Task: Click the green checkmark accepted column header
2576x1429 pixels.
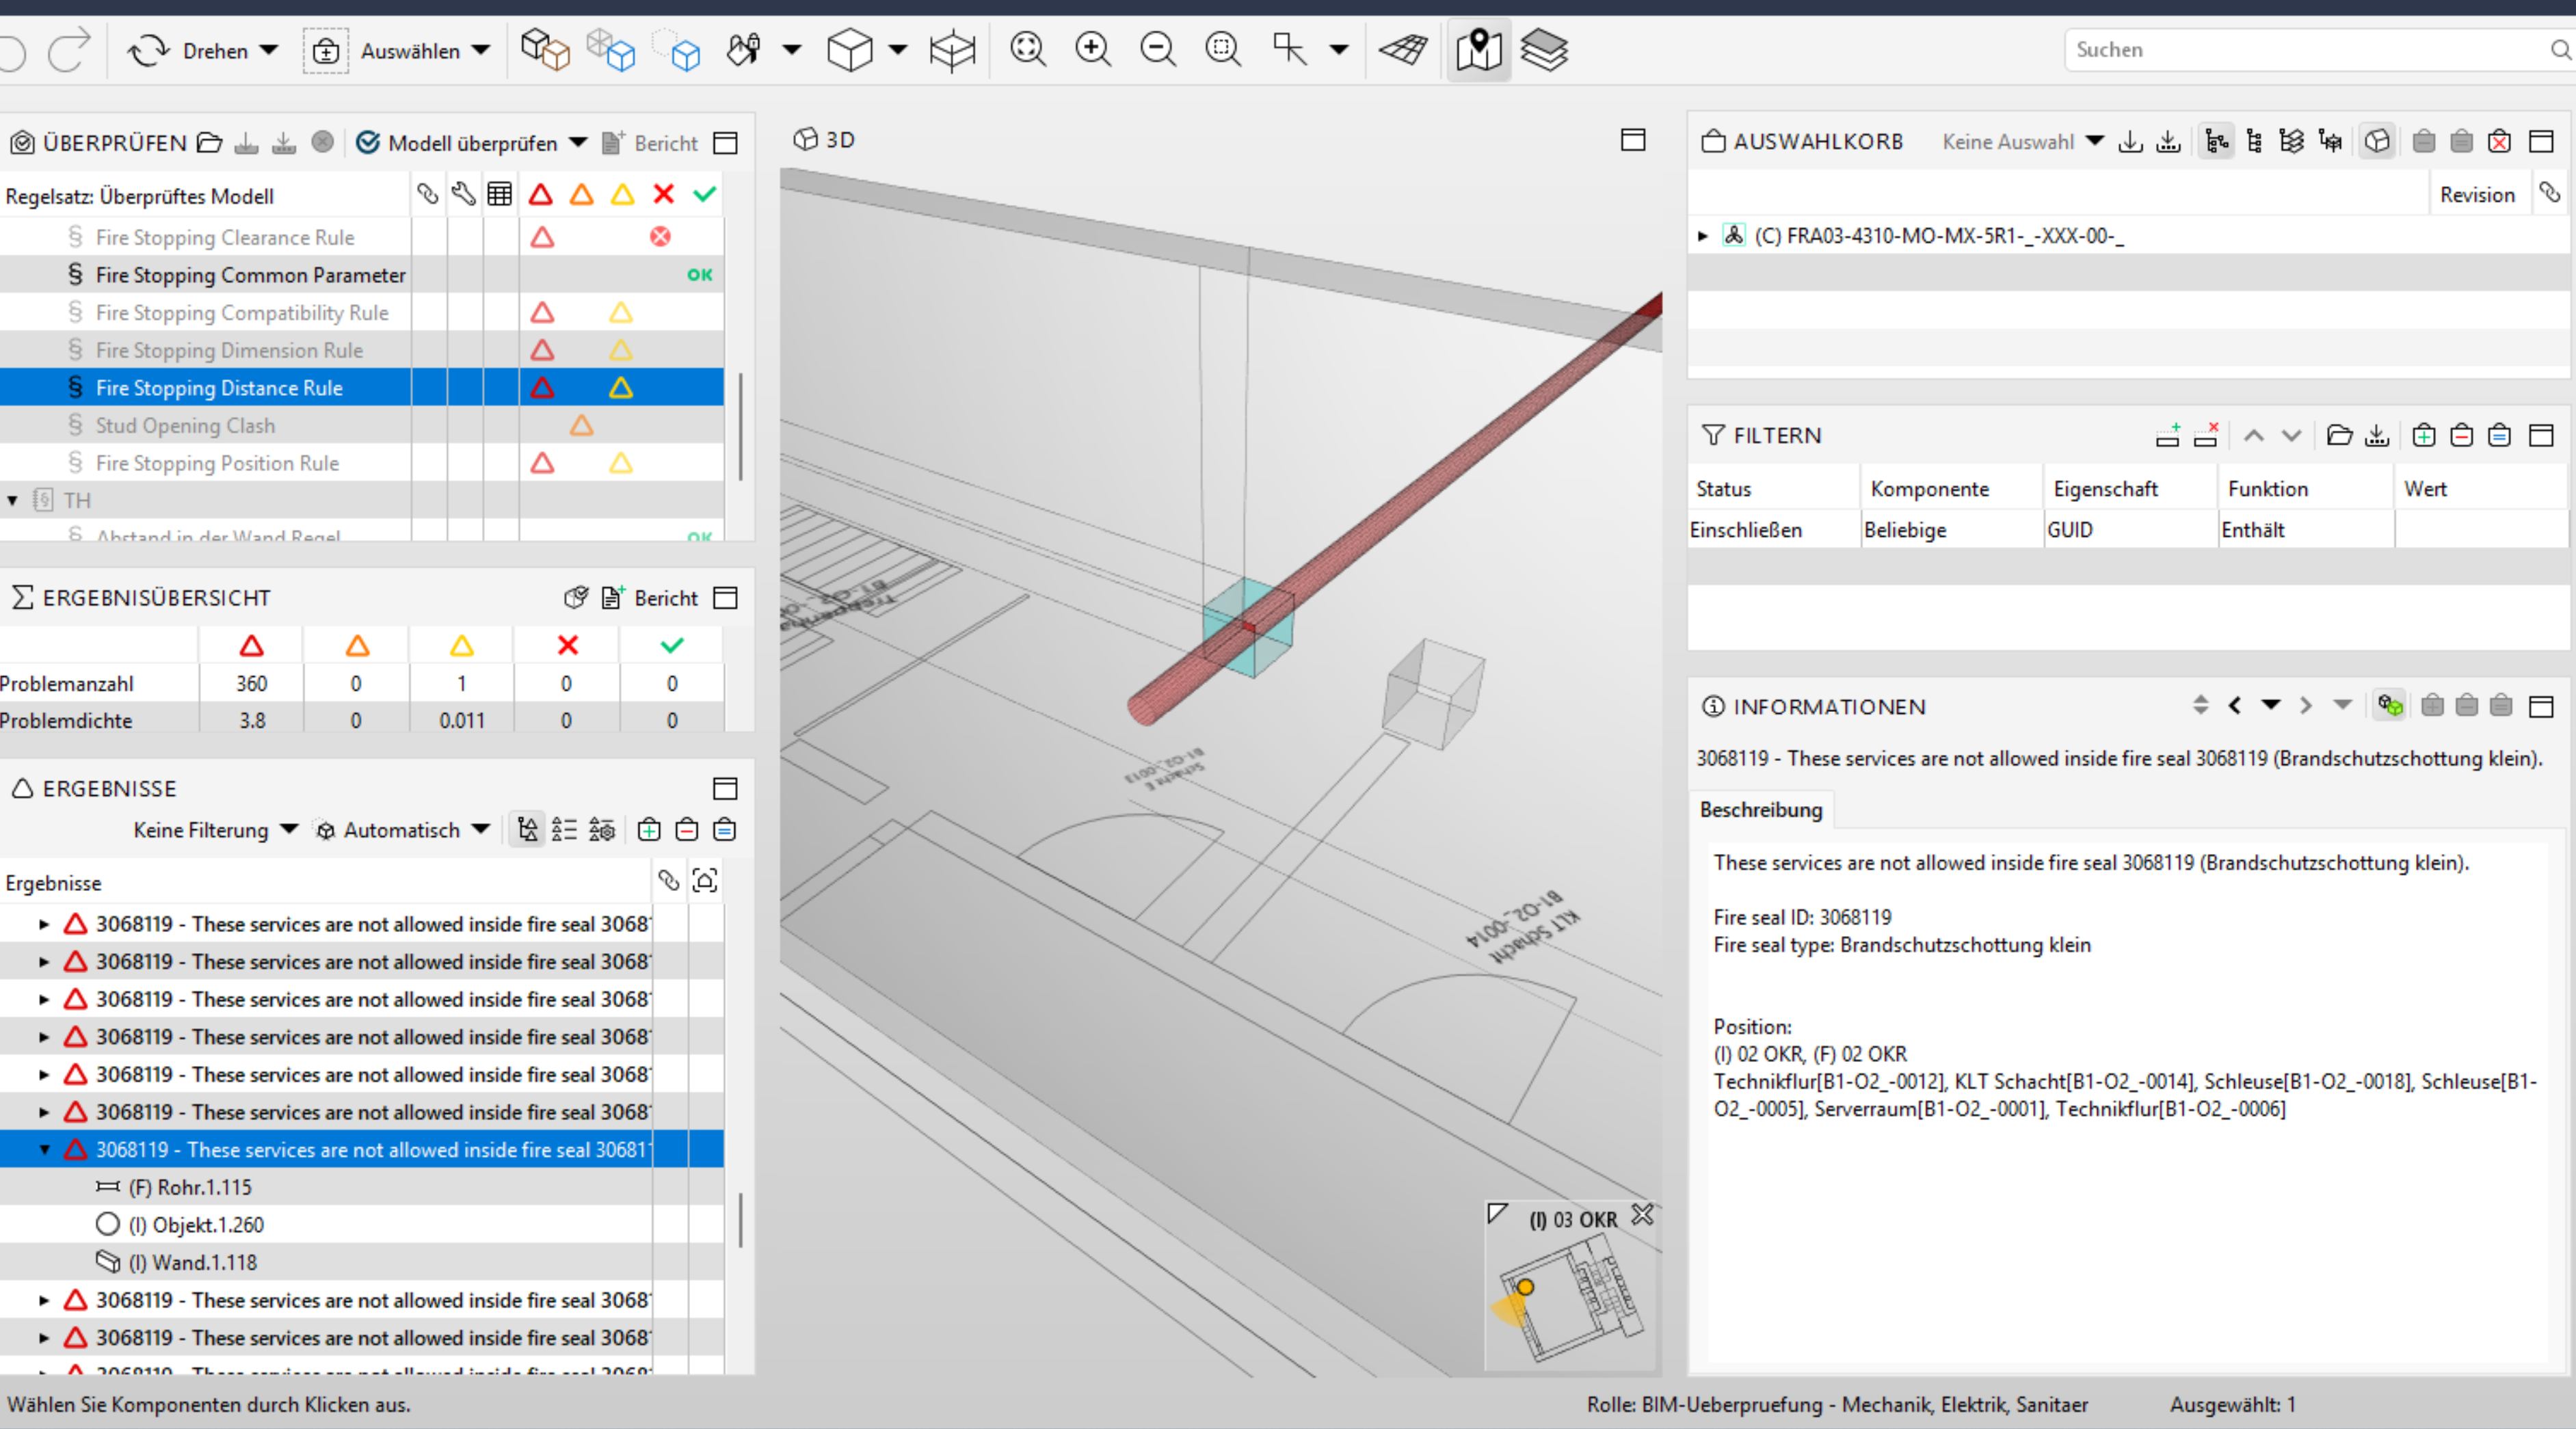Action: pyautogui.click(x=705, y=194)
